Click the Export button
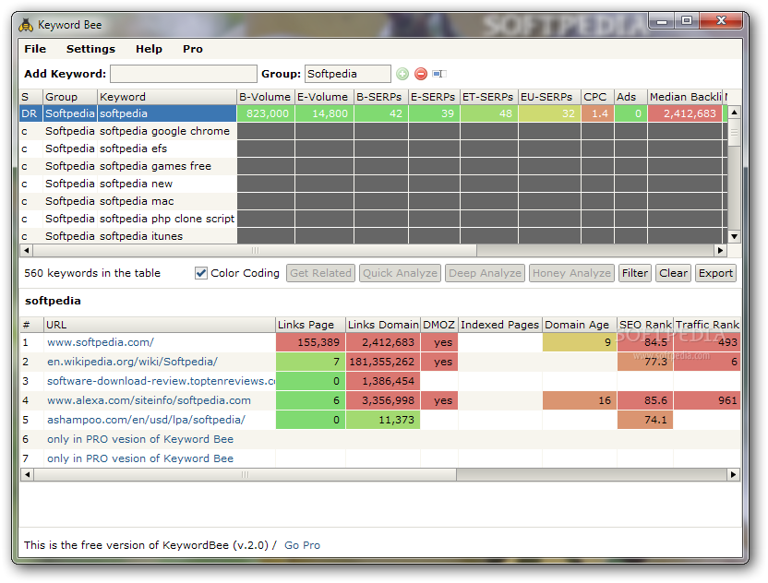The height and width of the screenshot is (583, 768). tap(715, 273)
